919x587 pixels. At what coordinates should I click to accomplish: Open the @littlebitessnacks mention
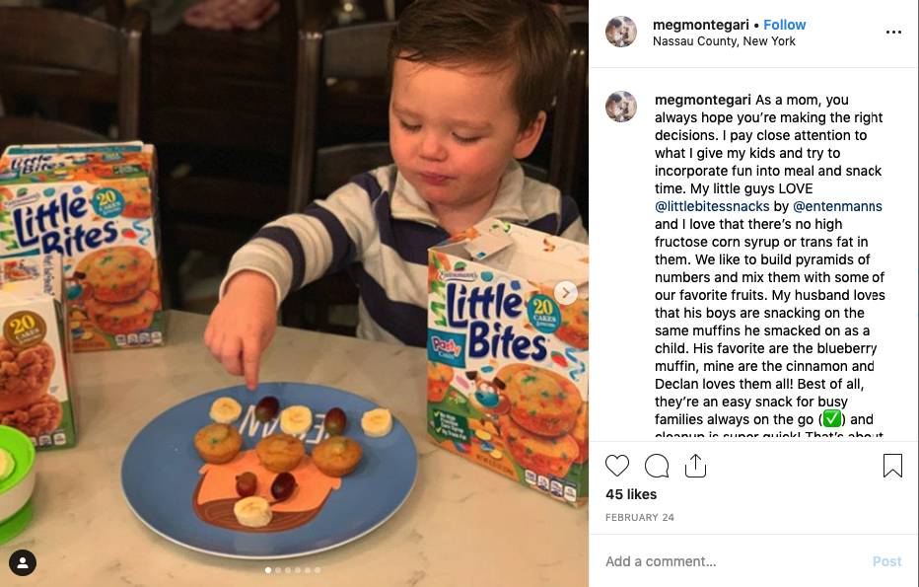[x=712, y=206]
